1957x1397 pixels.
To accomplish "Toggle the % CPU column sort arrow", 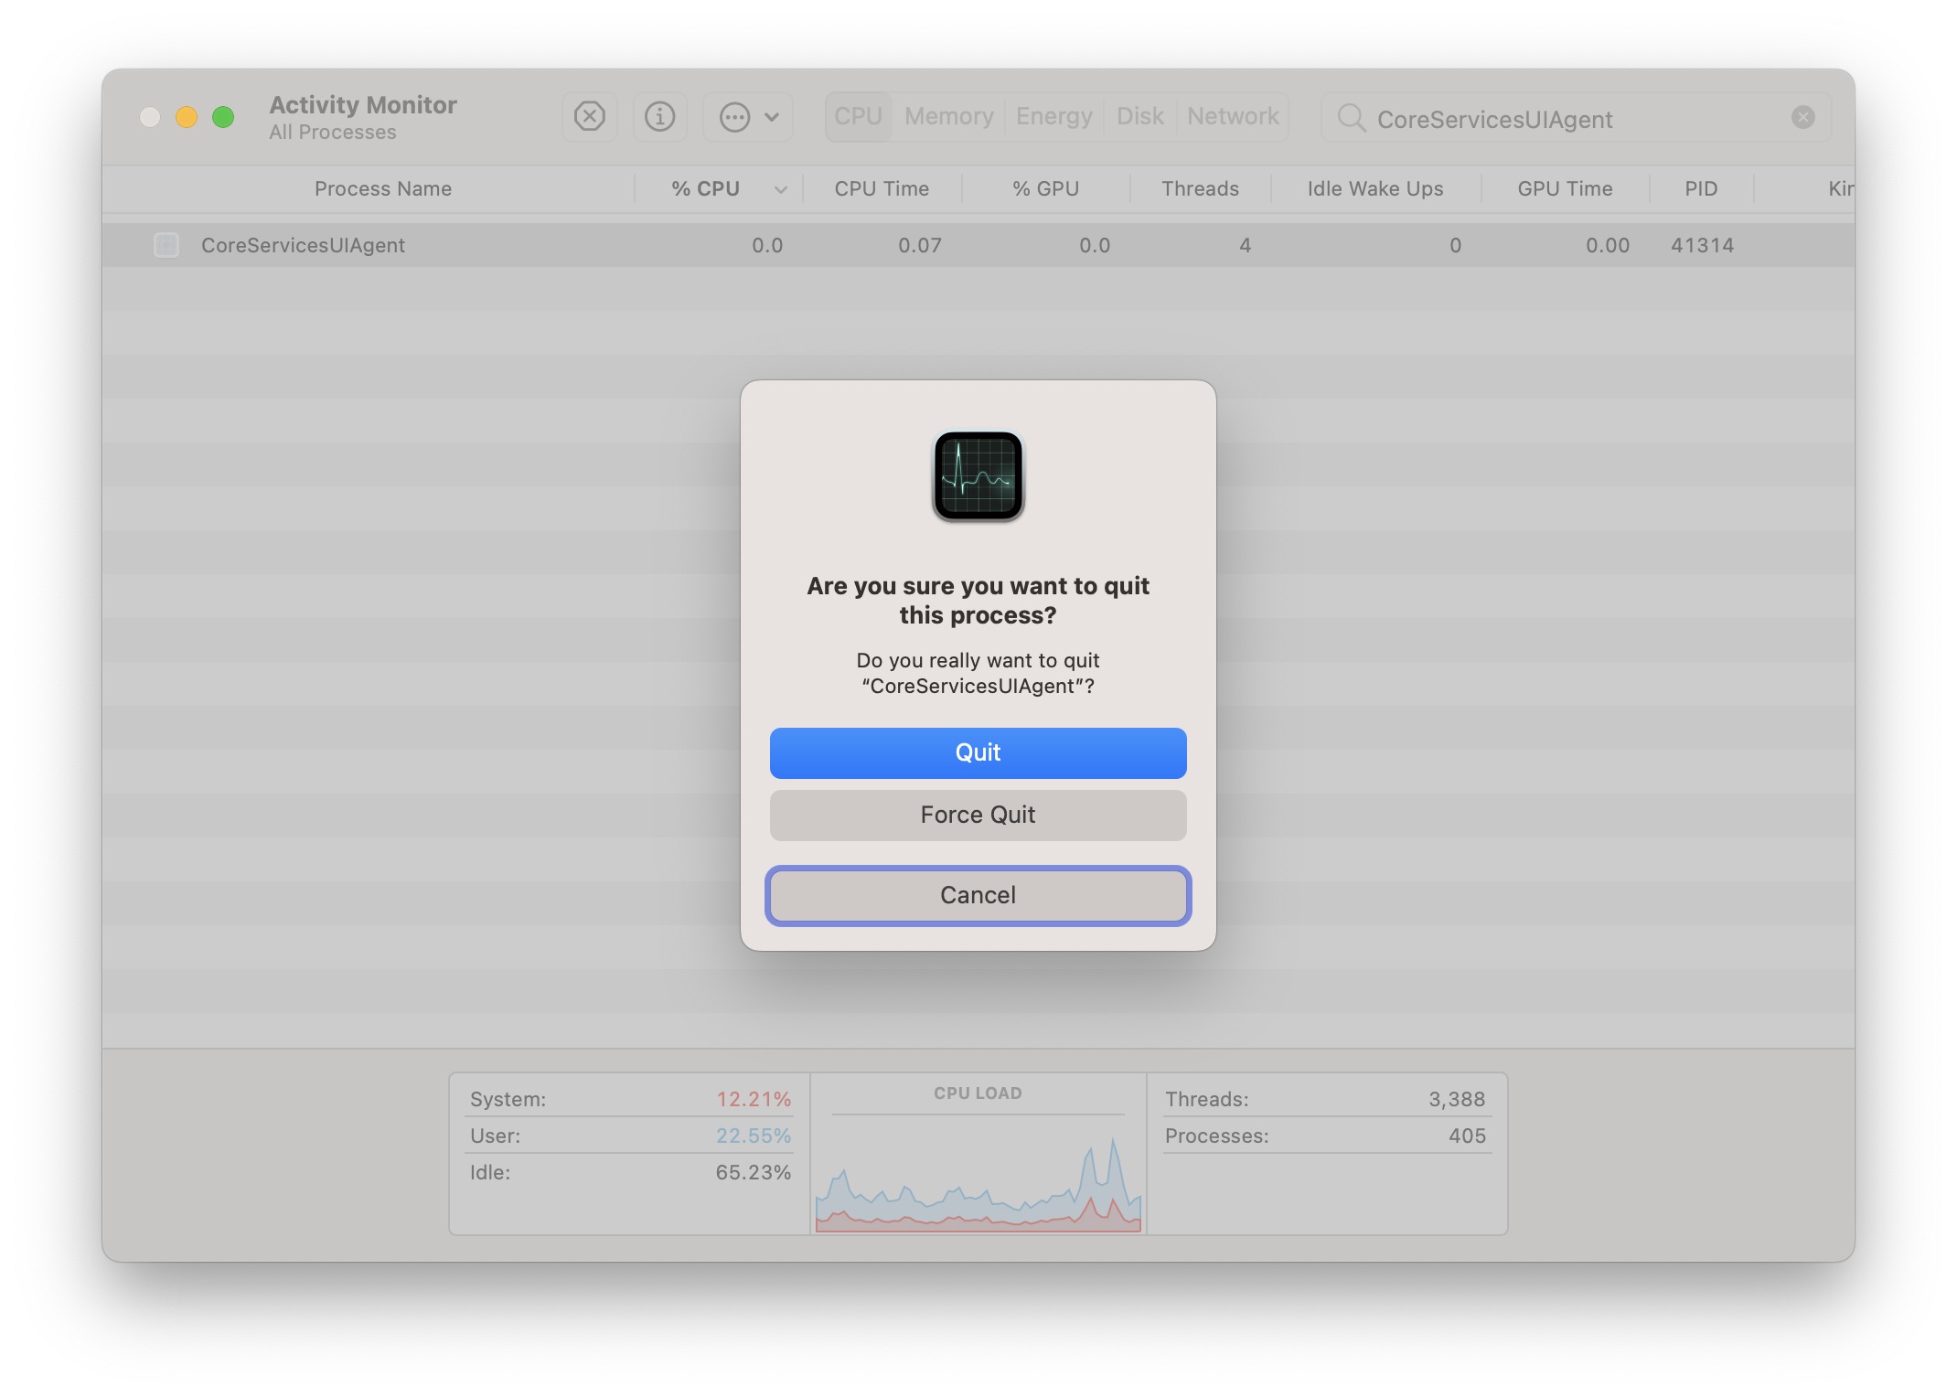I will coord(780,190).
